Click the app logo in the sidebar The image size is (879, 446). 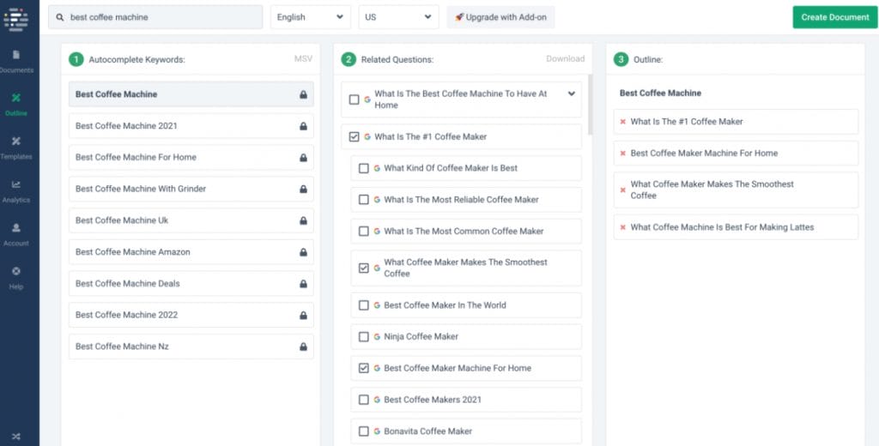pyautogui.click(x=16, y=18)
